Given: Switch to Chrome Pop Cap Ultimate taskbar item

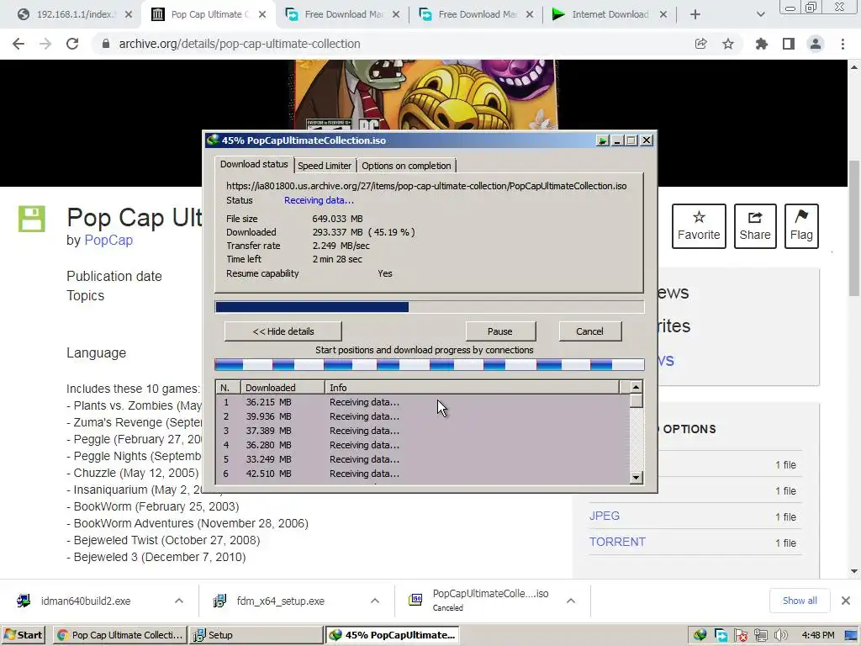Looking at the screenshot, I should click(119, 635).
